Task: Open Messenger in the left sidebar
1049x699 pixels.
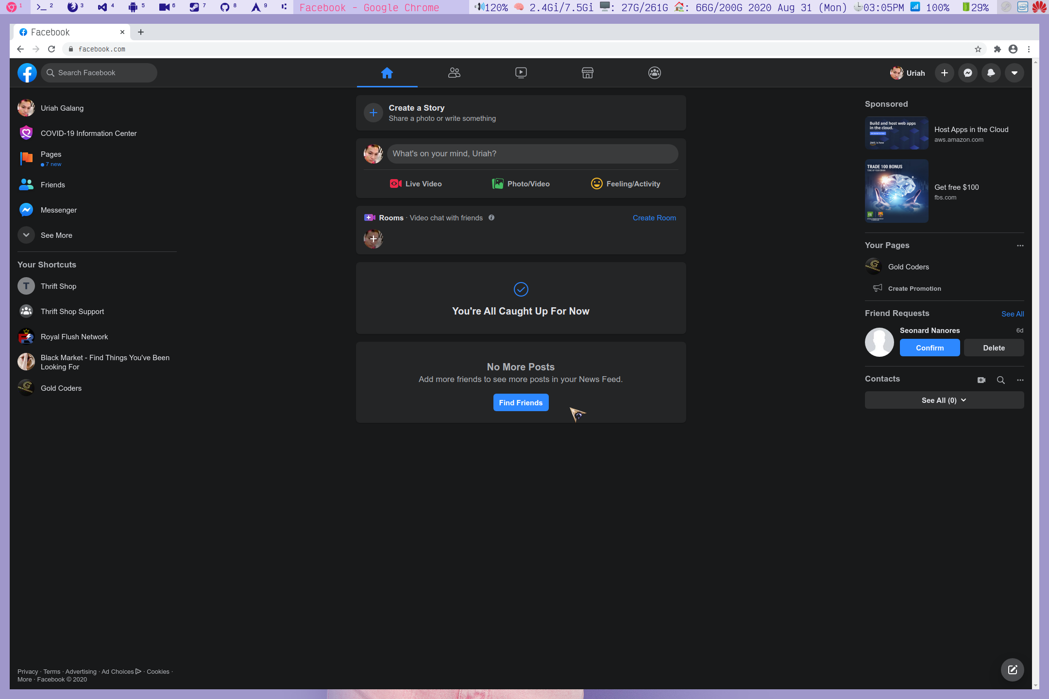Action: (x=97, y=210)
